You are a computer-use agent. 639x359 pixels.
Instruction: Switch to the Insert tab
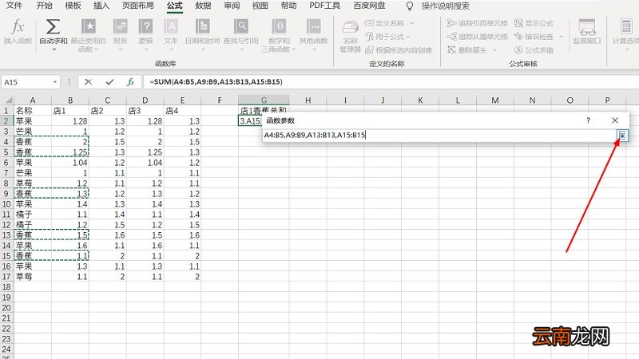[x=101, y=6]
